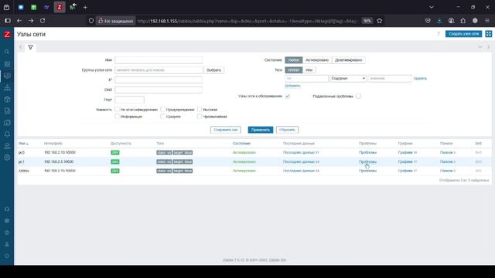This screenshot has height=278, width=495.
Task: Open a new browser tab with plus
Action: tap(85, 7)
